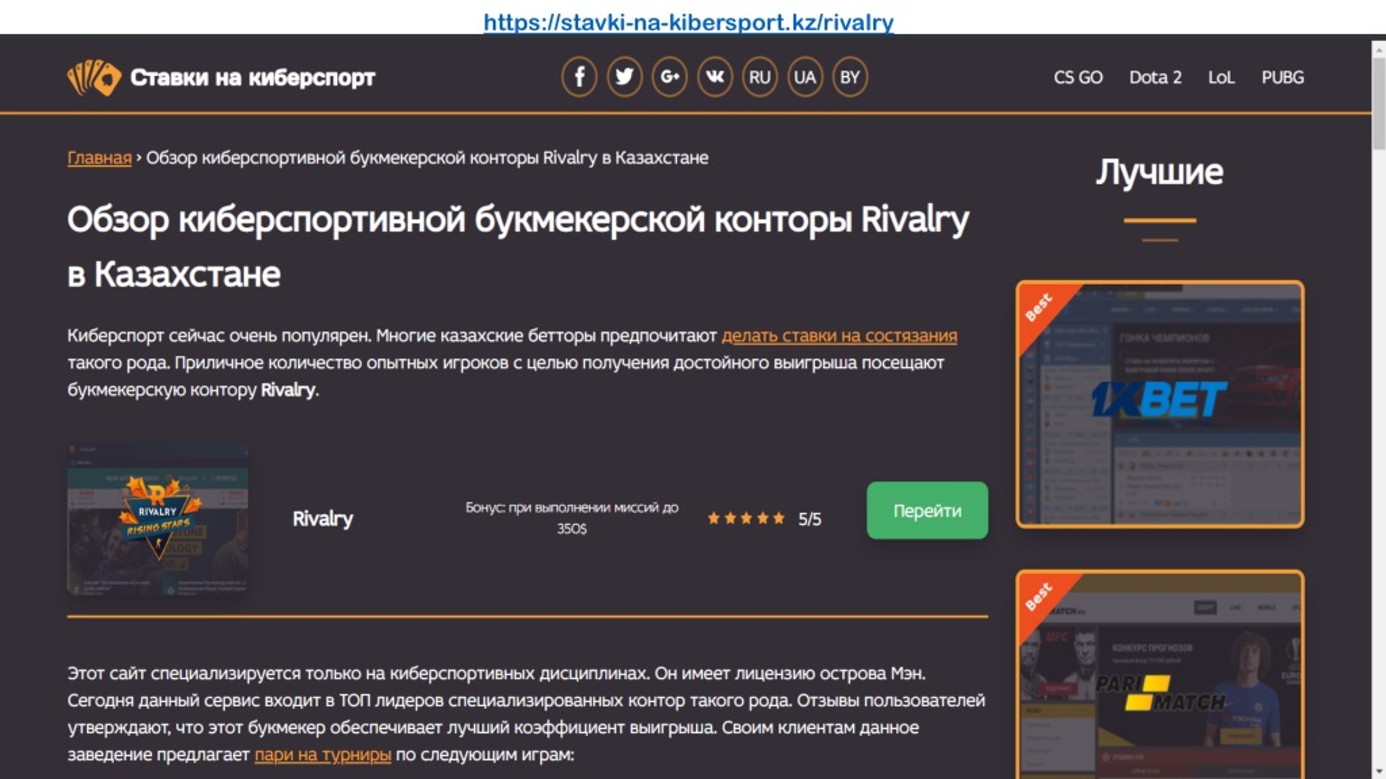This screenshot has height=779, width=1386.
Task: Switch to the UA region version
Action: click(x=805, y=77)
